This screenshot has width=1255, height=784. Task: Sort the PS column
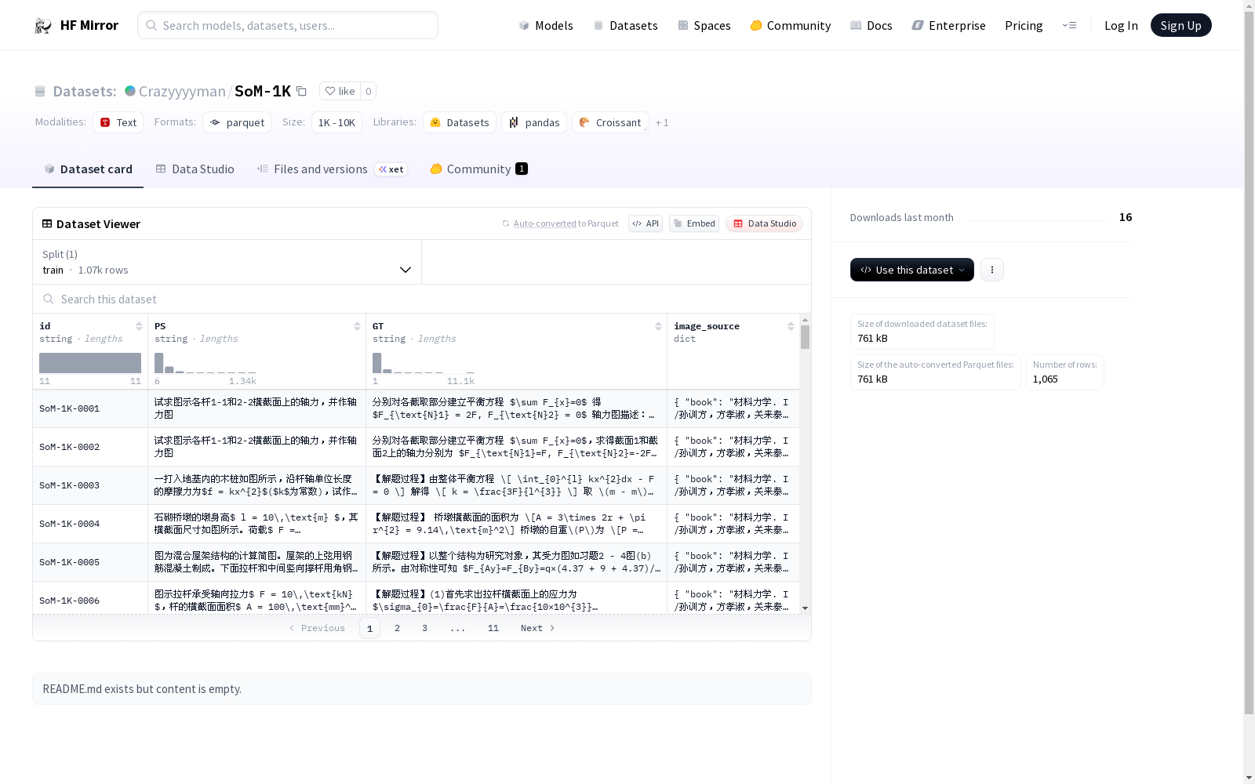[x=357, y=326]
